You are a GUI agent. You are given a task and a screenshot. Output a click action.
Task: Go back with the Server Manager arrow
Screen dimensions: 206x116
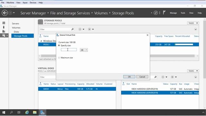click(5, 13)
